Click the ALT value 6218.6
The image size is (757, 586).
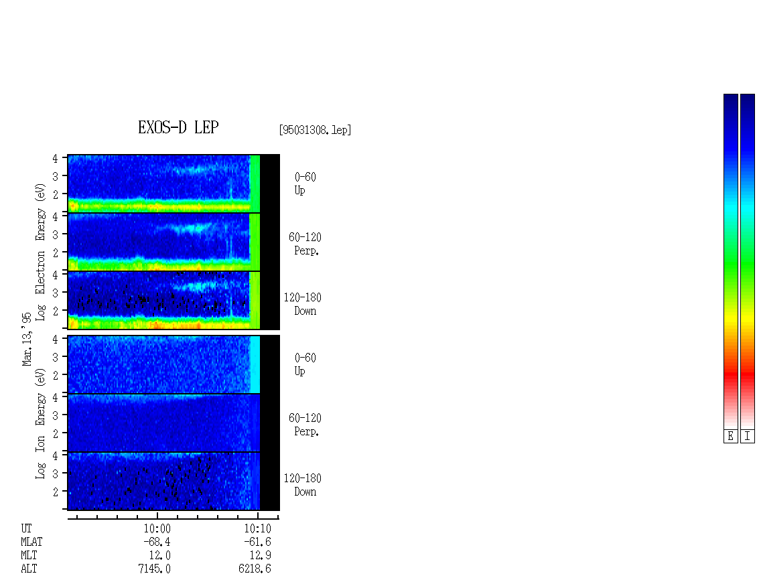255,569
